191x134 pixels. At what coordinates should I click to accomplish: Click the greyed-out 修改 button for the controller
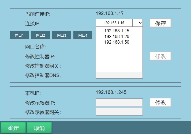[160, 56]
